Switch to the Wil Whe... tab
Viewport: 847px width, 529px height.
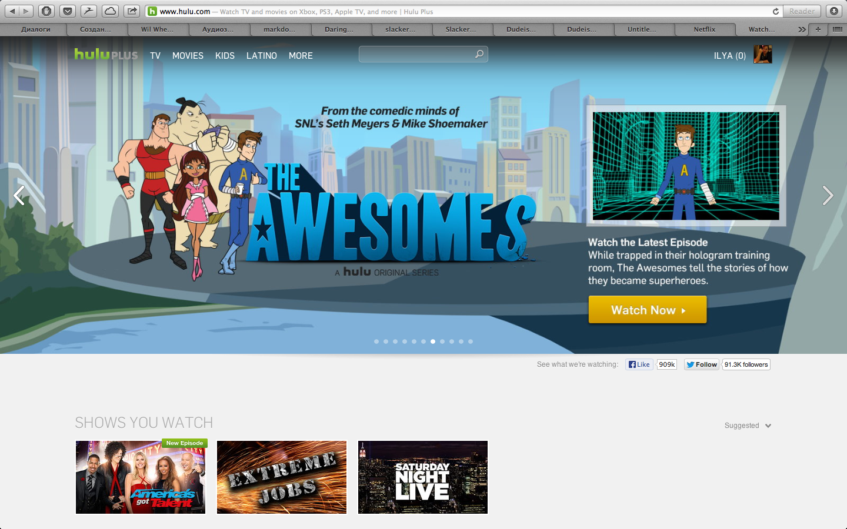(x=157, y=29)
